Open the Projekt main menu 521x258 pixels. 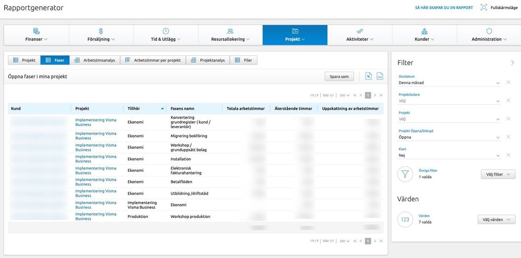pyautogui.click(x=295, y=35)
